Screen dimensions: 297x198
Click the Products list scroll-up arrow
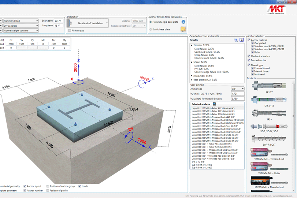293,82
